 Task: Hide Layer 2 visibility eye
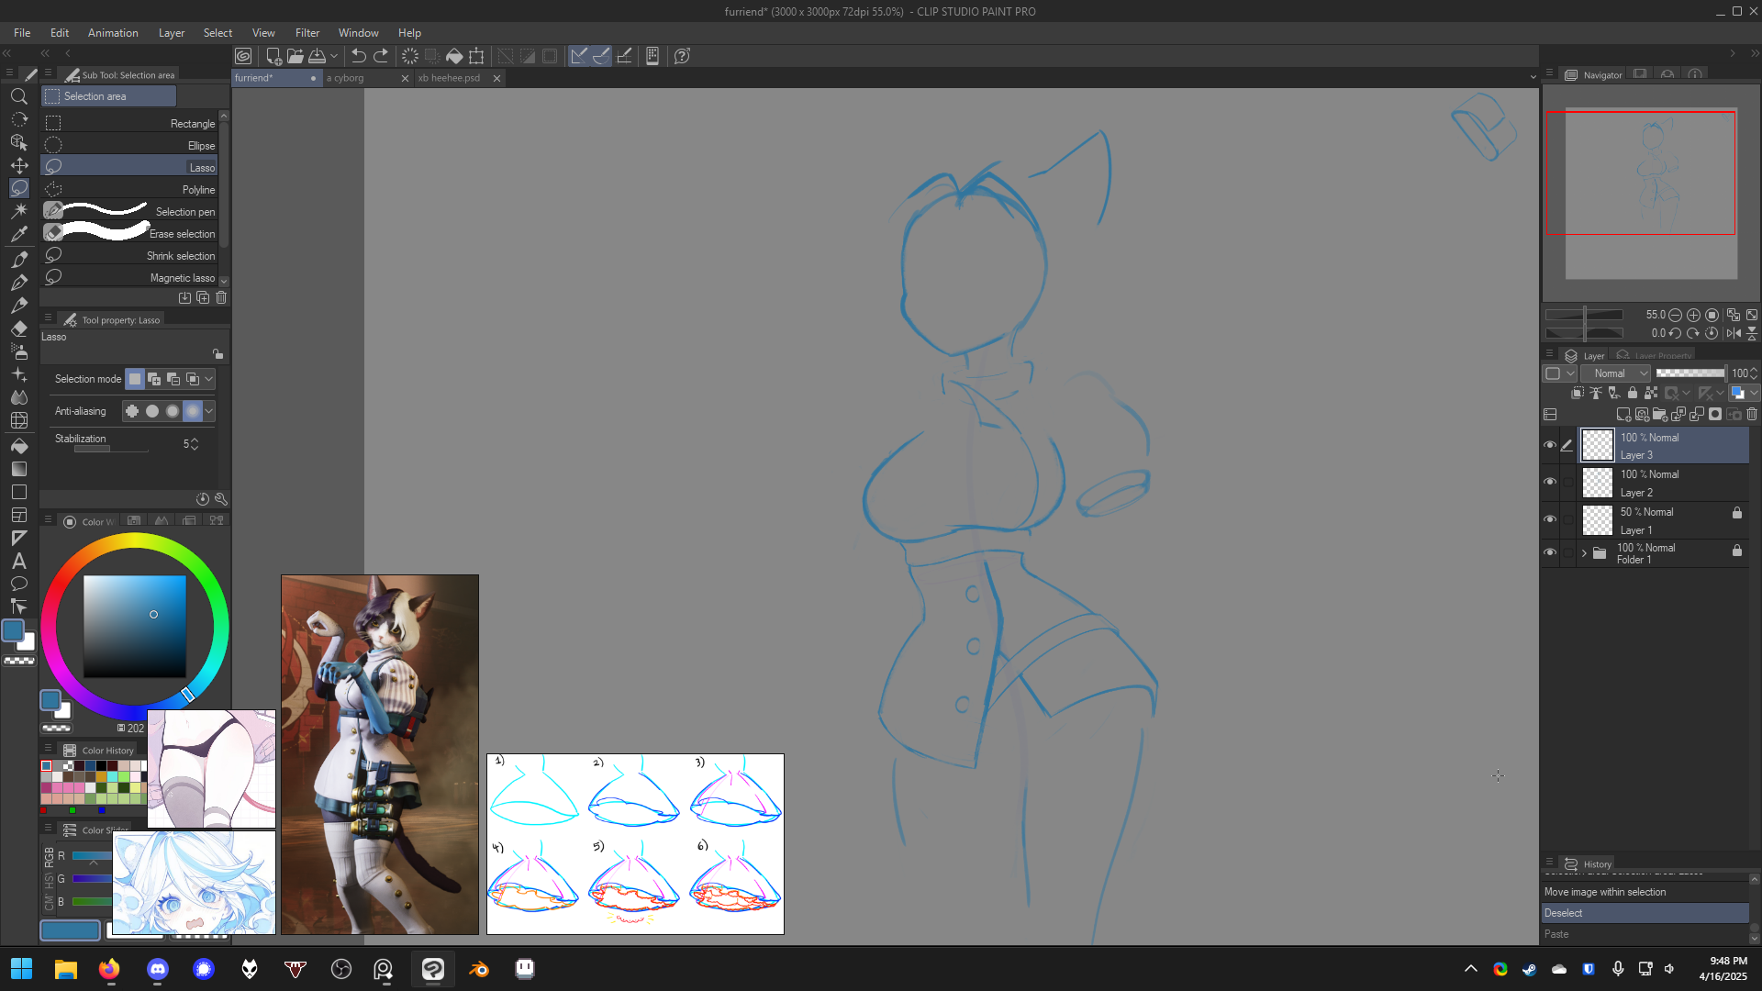pos(1550,482)
